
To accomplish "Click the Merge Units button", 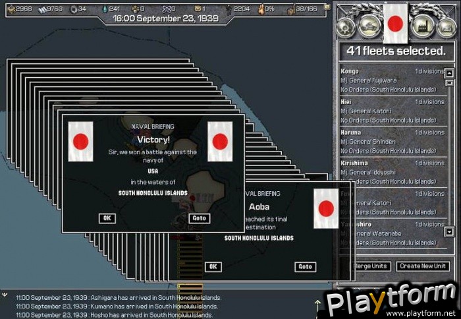I will (x=371, y=266).
